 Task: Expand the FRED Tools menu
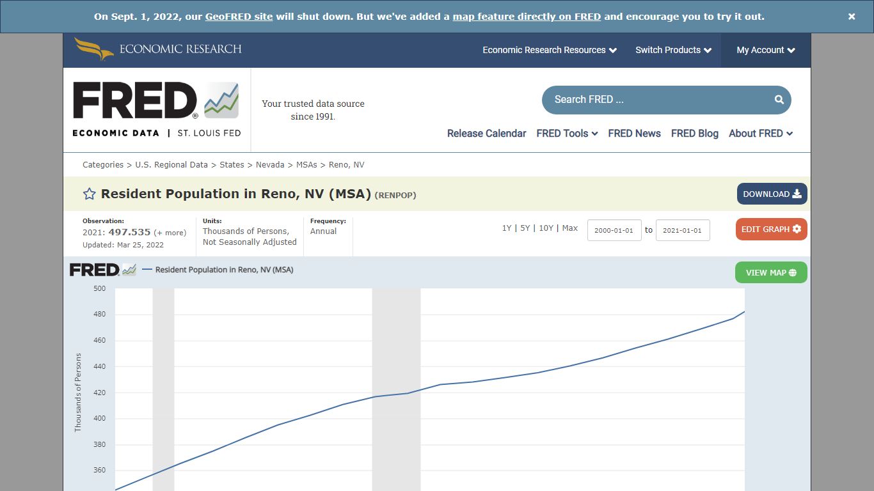[567, 134]
